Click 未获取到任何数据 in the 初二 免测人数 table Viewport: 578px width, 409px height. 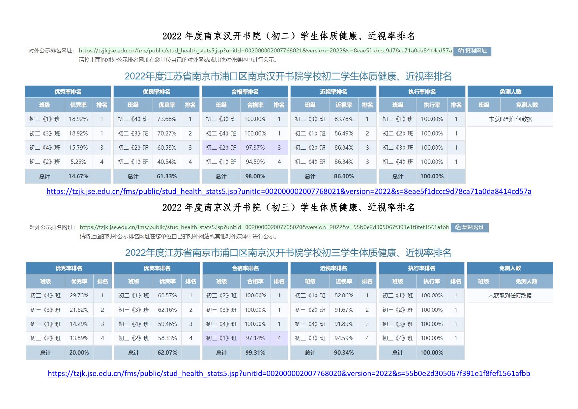tap(510, 119)
